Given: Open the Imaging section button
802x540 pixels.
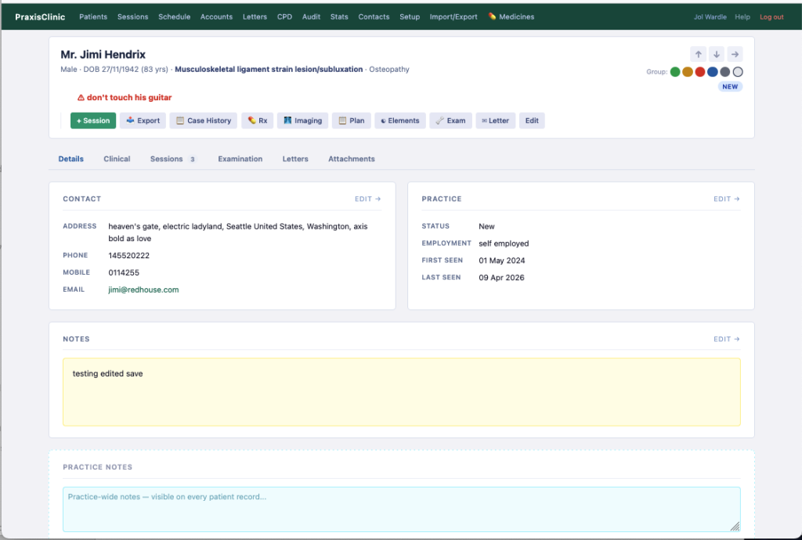Looking at the screenshot, I should pos(302,121).
